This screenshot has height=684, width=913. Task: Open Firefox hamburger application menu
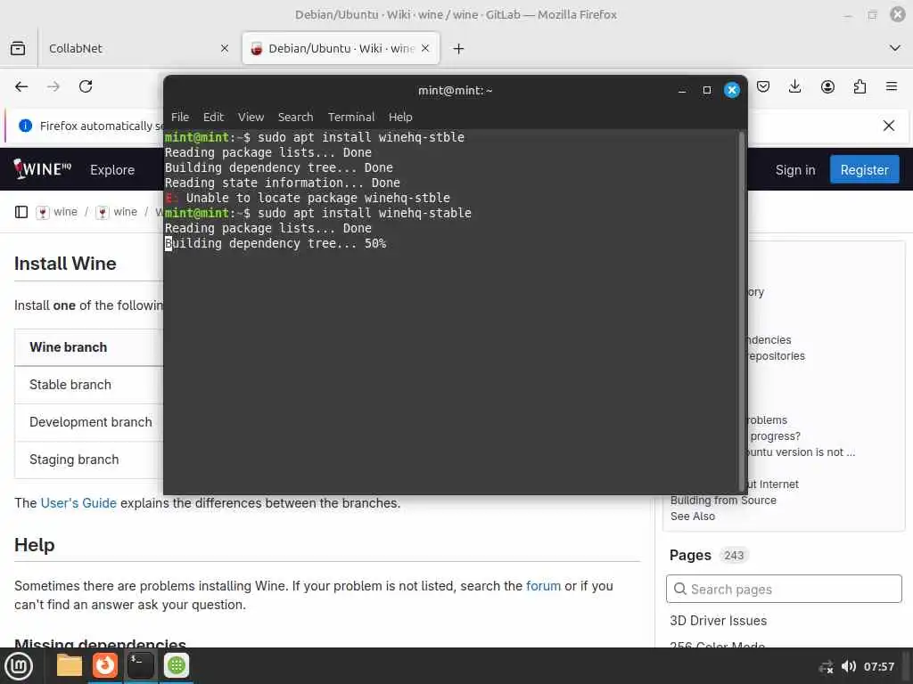tap(892, 86)
